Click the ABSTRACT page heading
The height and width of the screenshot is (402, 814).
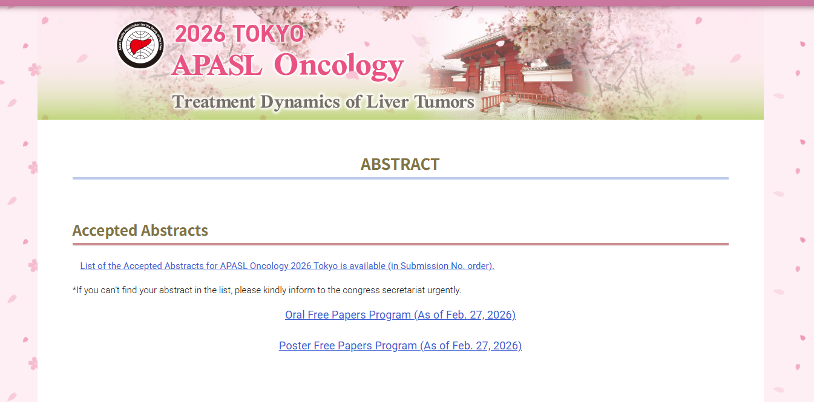pyautogui.click(x=400, y=164)
